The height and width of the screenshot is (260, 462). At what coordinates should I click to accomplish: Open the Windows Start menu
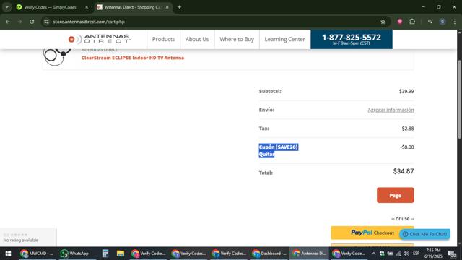pos(8,253)
